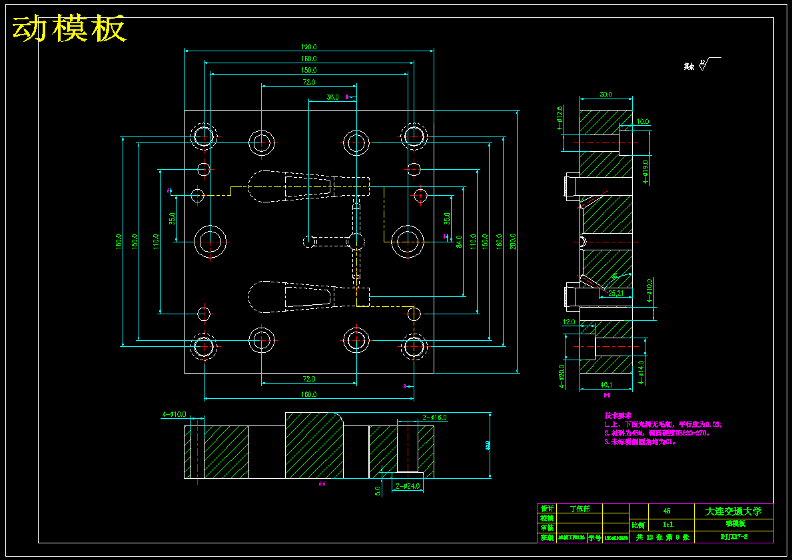Select the 2-ø16.0 hole callout
The width and height of the screenshot is (792, 560).
coord(434,418)
